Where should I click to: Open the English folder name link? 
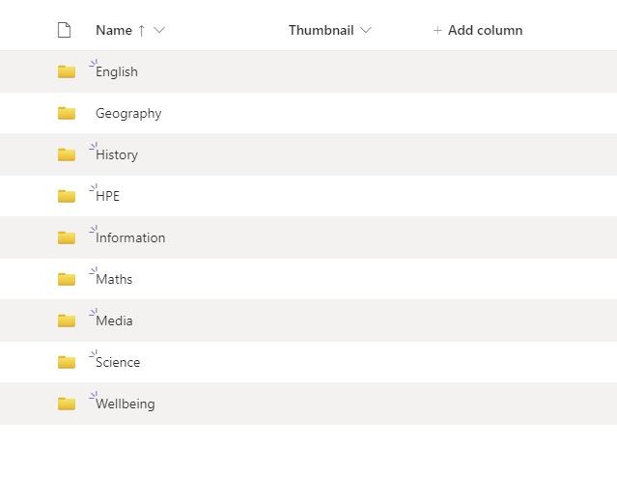117,72
